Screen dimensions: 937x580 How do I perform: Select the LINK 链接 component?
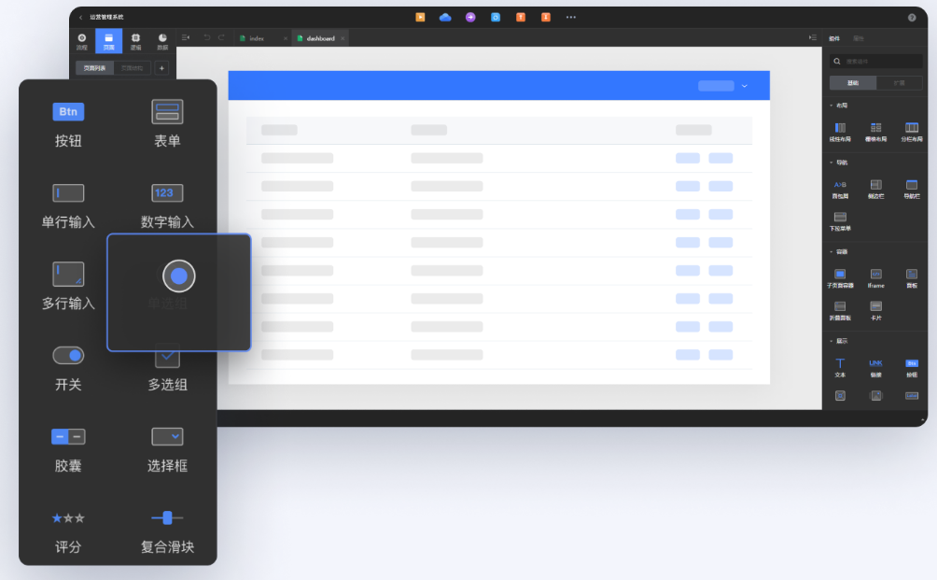pyautogui.click(x=876, y=368)
